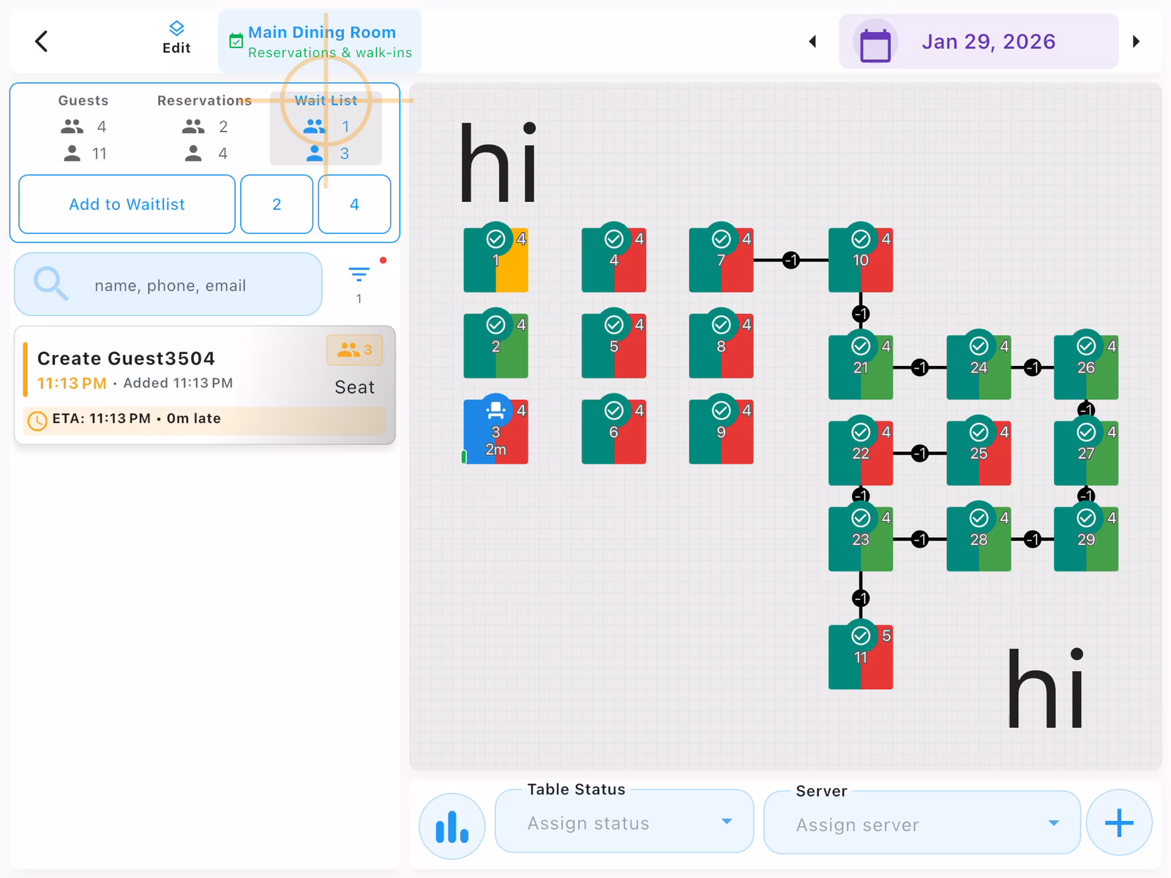
Task: Open the filter icon beside search
Action: (x=359, y=275)
